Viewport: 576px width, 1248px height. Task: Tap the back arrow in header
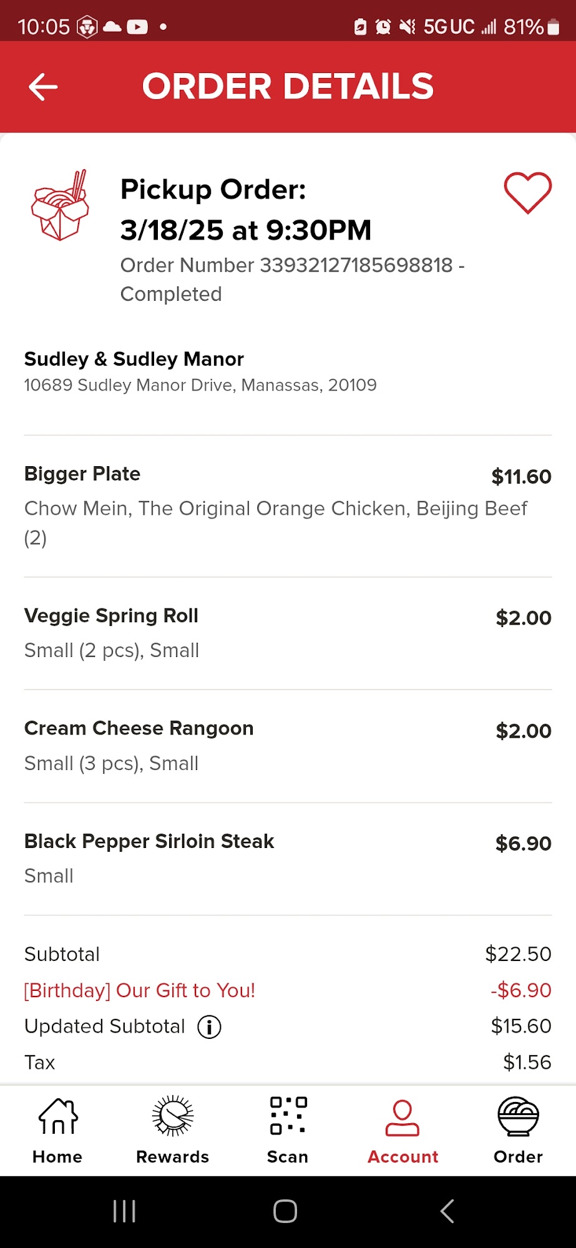[43, 87]
